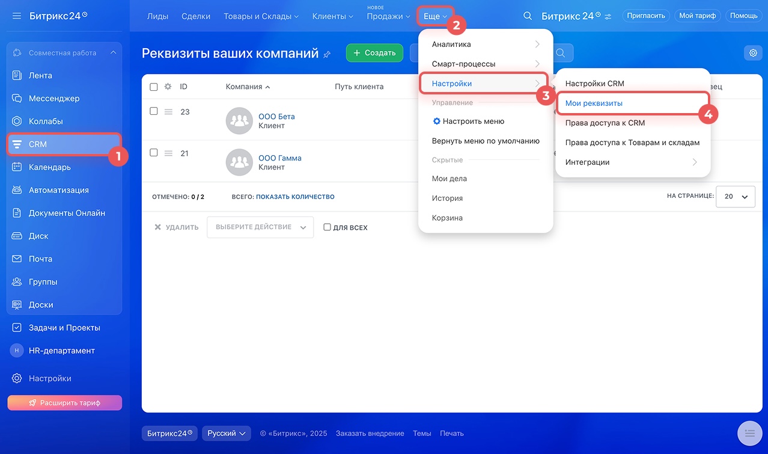Open the Лиды tab
This screenshot has height=454, width=768.
point(157,16)
